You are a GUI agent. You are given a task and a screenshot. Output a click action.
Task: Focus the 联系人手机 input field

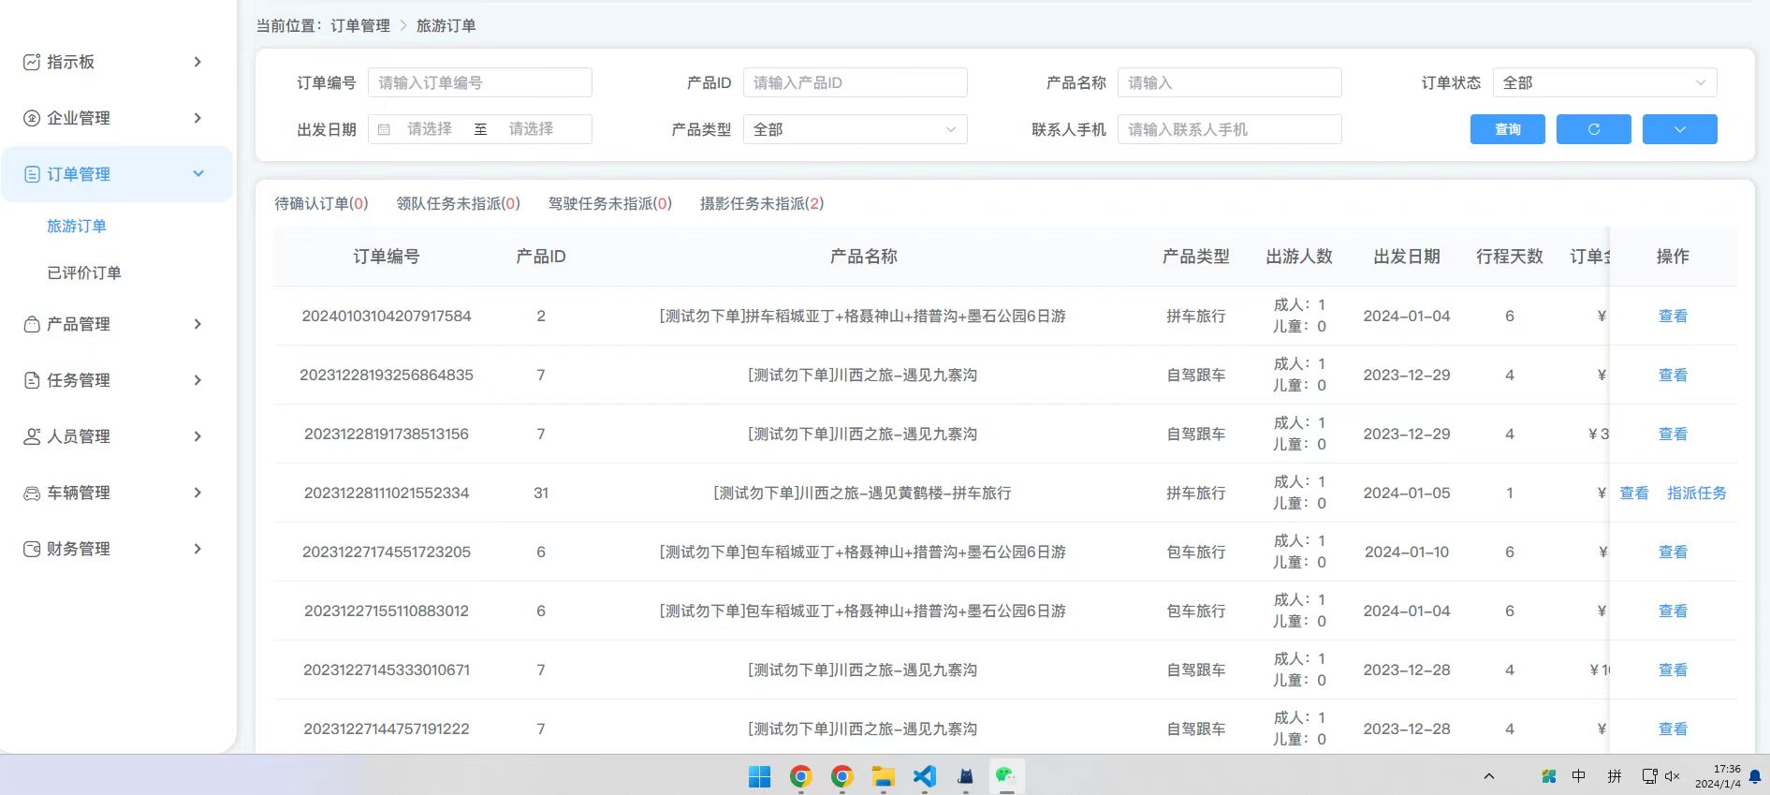click(x=1229, y=129)
